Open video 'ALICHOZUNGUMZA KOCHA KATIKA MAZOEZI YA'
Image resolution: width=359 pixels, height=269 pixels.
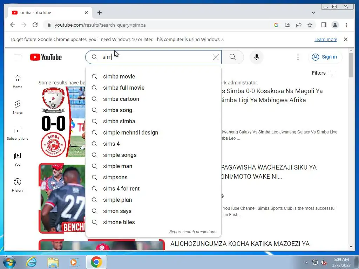[x=240, y=244]
